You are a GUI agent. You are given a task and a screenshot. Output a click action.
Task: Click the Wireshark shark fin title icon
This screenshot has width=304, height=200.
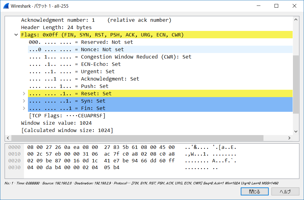click(6, 6)
